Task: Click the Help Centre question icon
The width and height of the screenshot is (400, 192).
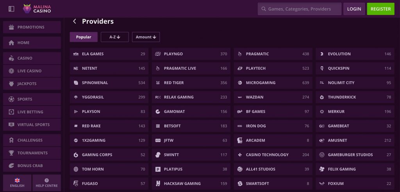Action: 46,180
